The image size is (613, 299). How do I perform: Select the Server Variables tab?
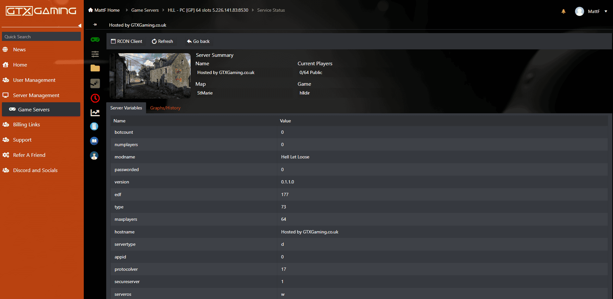pyautogui.click(x=126, y=108)
